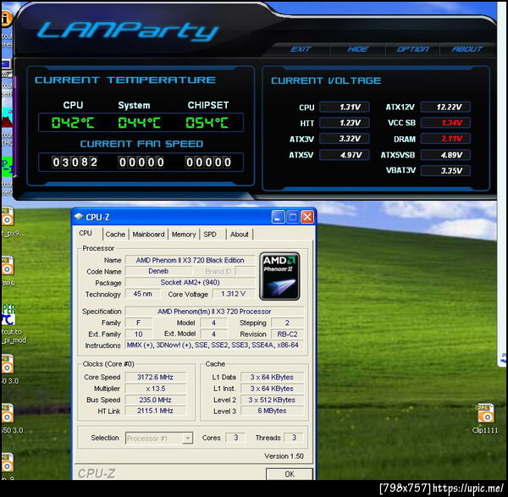
Task: Click the Level 3 cache value 6 MBytes
Action: (272, 411)
